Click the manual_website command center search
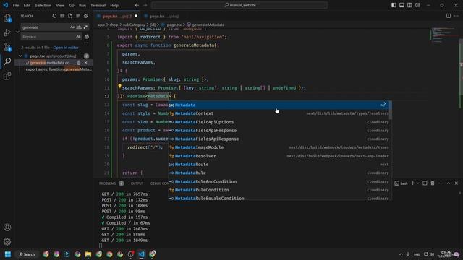This screenshot has width=463, height=260. coord(239,5)
